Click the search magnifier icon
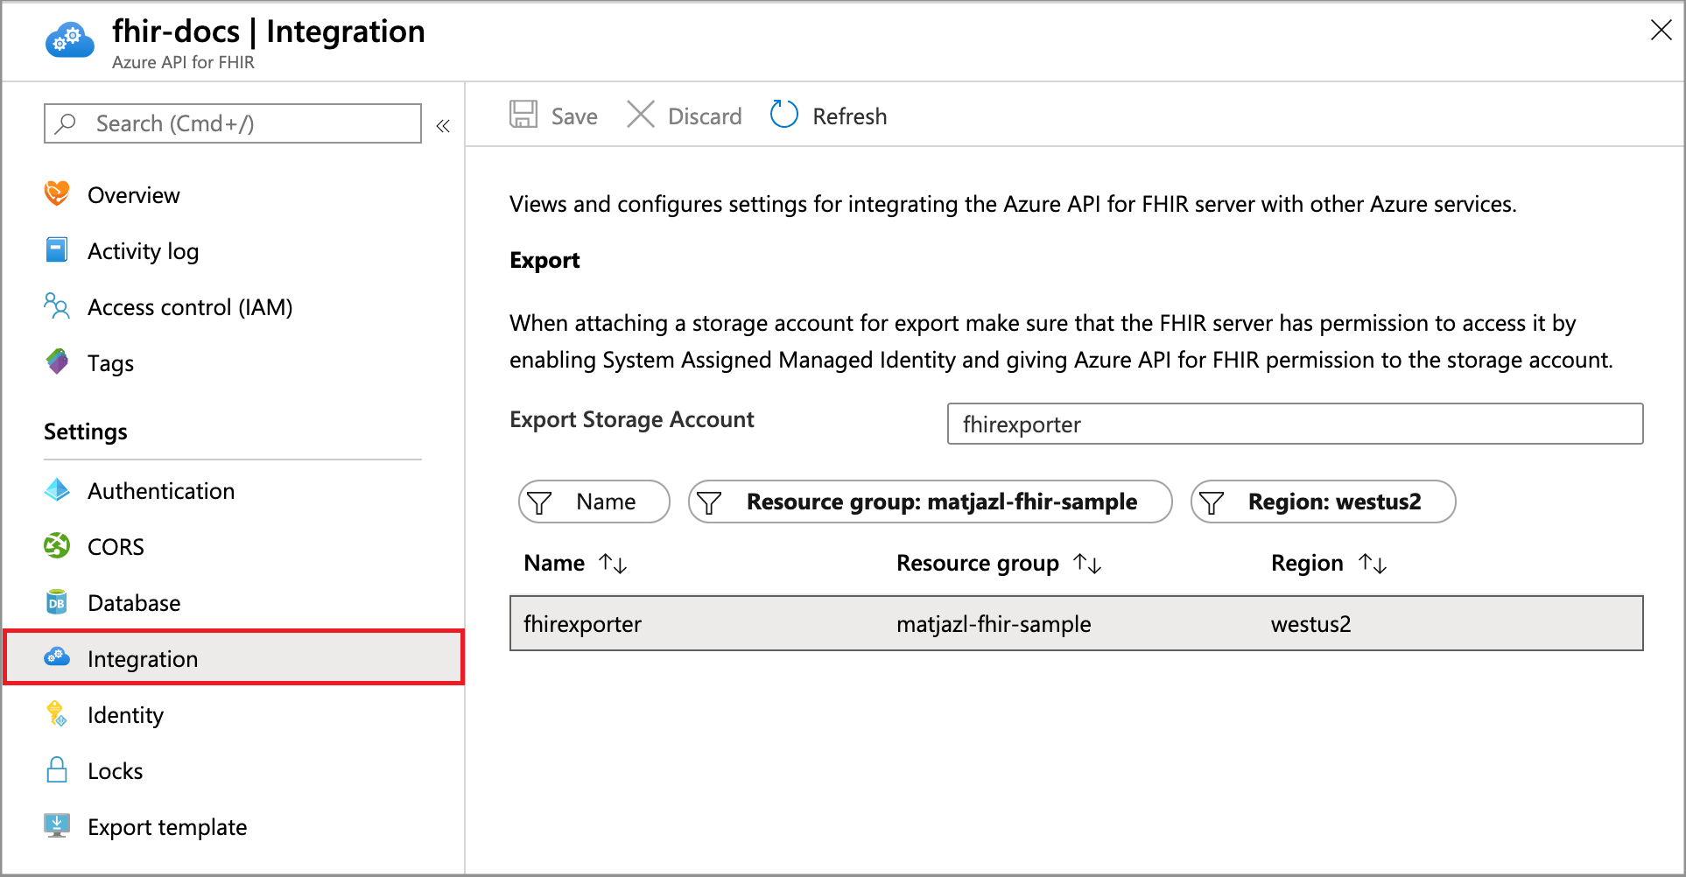1686x877 pixels. (66, 123)
